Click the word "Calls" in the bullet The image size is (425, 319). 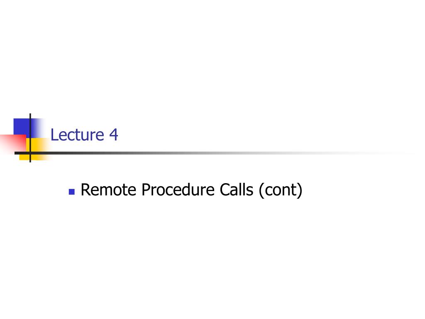point(236,189)
